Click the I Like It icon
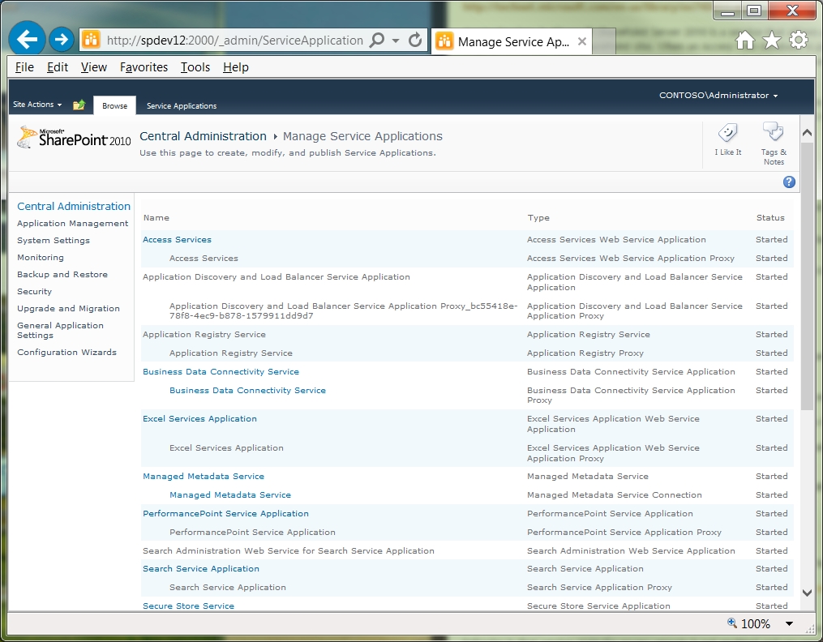 tap(727, 138)
